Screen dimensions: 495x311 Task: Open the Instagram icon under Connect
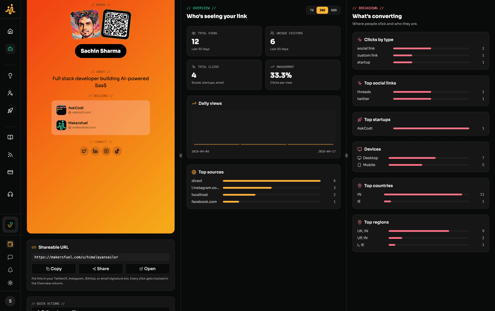pos(106,151)
